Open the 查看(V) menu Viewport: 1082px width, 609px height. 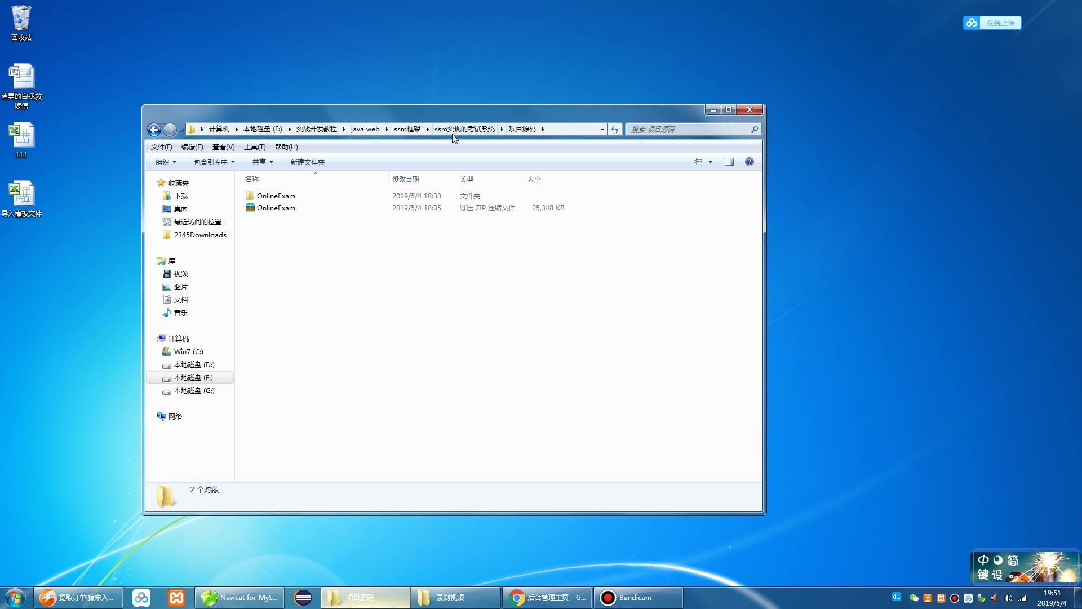click(223, 147)
